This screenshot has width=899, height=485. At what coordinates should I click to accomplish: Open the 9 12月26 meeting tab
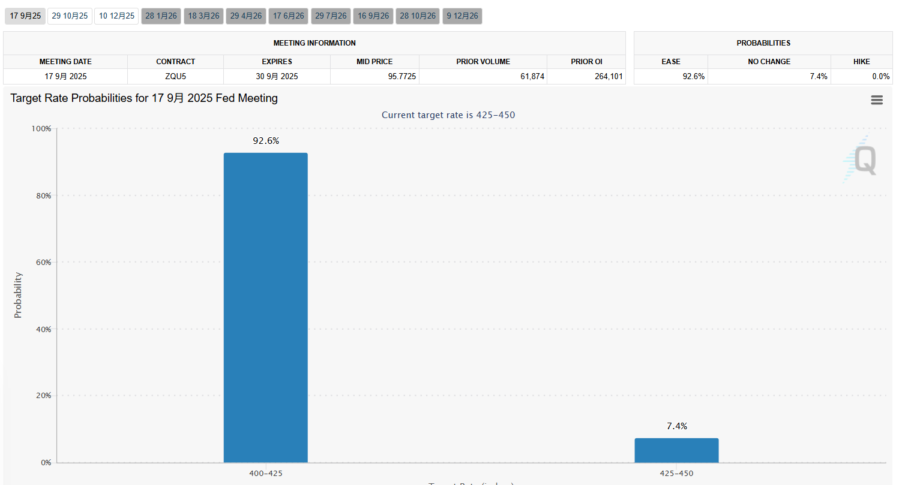pyautogui.click(x=462, y=16)
